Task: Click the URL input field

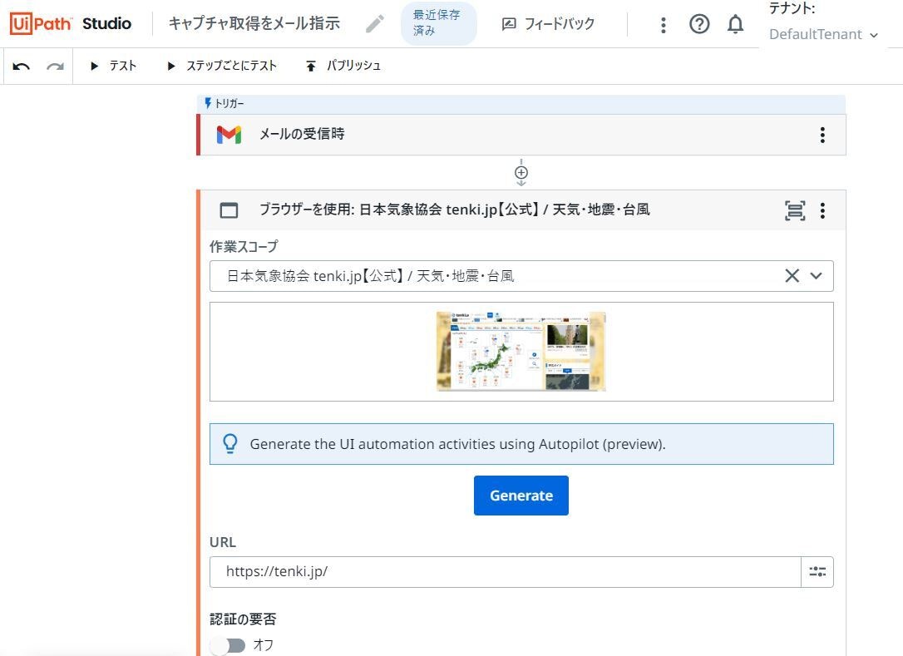Action: [x=505, y=572]
